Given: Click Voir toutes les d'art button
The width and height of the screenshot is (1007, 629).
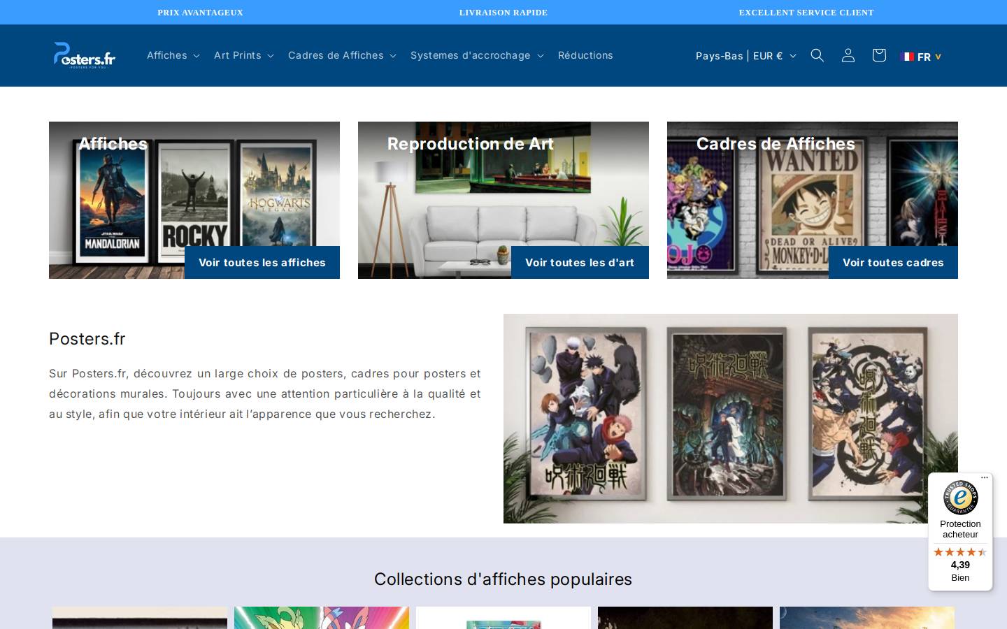Looking at the screenshot, I should pyautogui.click(x=580, y=262).
